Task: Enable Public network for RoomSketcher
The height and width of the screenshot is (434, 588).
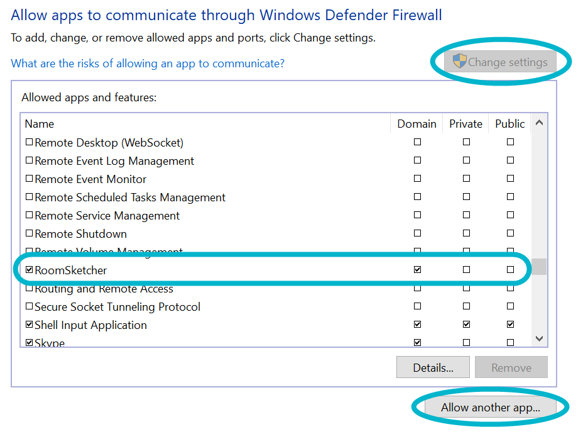Action: pos(510,270)
